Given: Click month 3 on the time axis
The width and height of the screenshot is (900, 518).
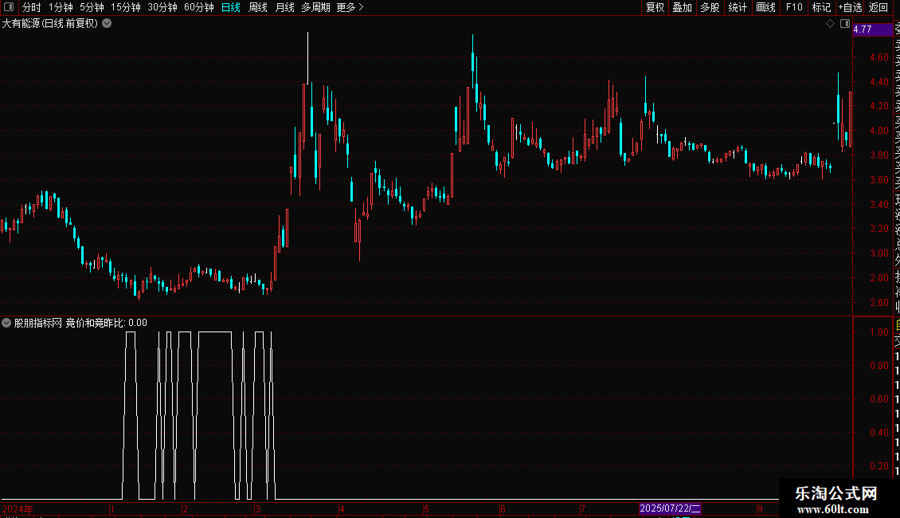Looking at the screenshot, I should point(258,508).
